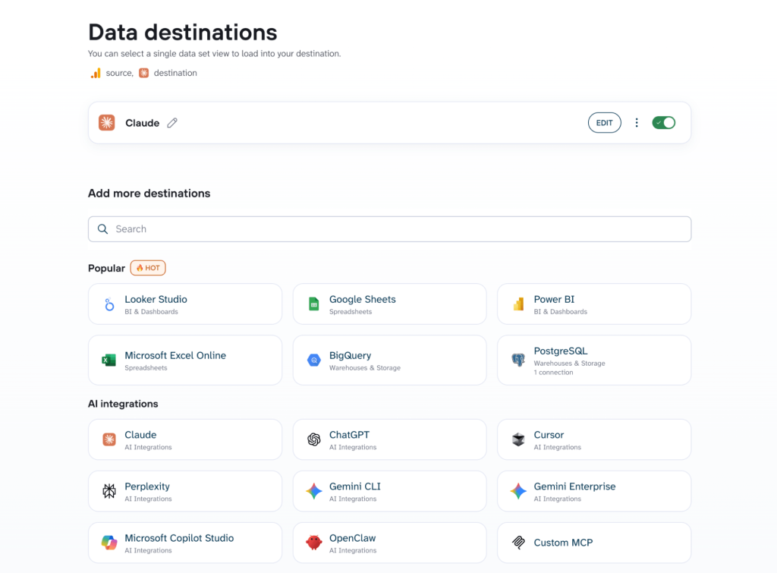Click the Google Sheets icon

tap(313, 304)
